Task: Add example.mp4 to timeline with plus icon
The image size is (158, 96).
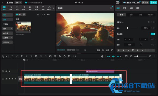Action: (x=29, y=31)
